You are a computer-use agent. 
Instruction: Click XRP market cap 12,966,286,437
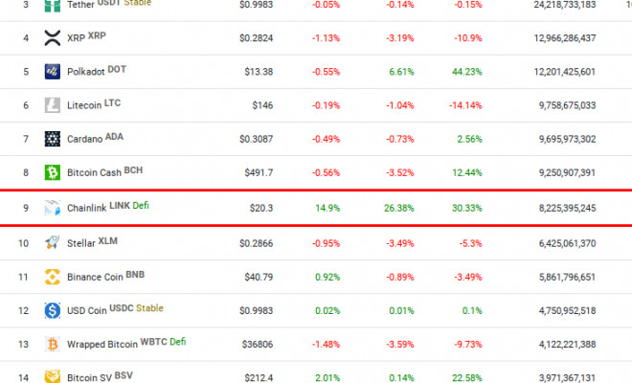pos(565,38)
